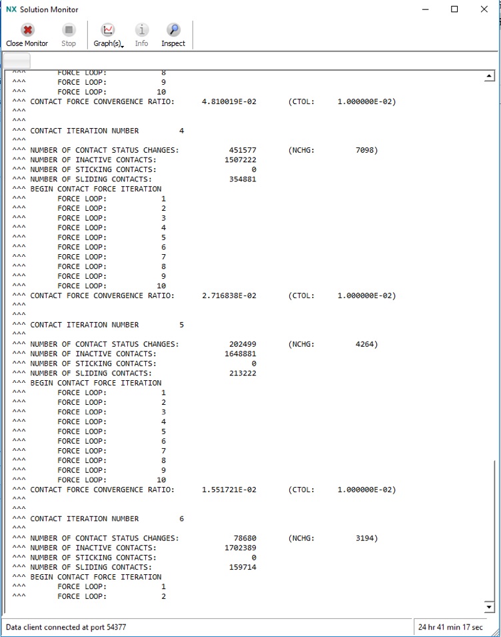Image resolution: width=501 pixels, height=637 pixels.
Task: Click the 'CONTACT ITERATION NUMBER 6' log line
Action: [x=107, y=519]
